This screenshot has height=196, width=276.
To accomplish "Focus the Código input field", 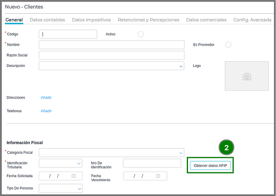I will pyautogui.click(x=68, y=34).
